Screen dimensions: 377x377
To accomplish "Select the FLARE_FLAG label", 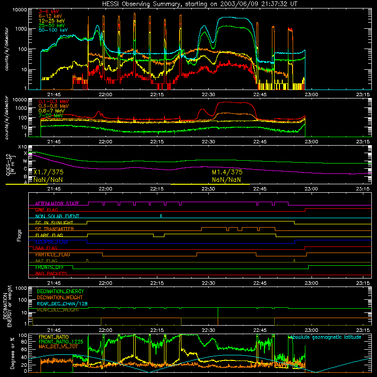I will pyautogui.click(x=49, y=235).
